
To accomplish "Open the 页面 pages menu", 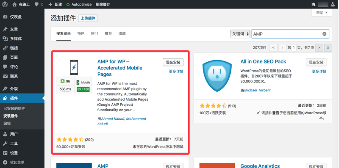I will pos(22,58).
